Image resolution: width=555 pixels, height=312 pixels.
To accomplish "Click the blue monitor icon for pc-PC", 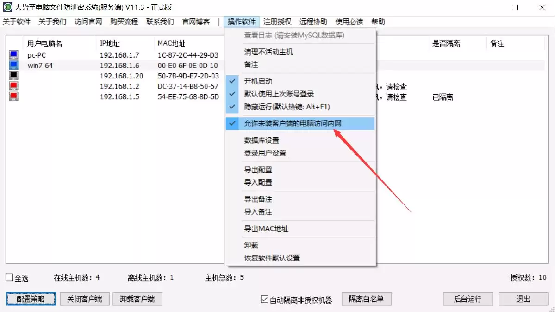I will click(13, 55).
